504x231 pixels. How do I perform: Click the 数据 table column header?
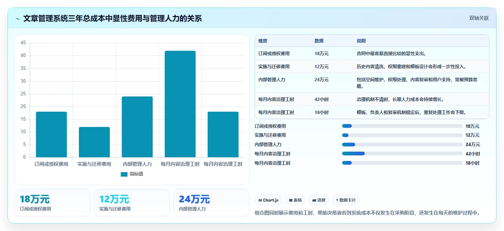pyautogui.click(x=319, y=41)
